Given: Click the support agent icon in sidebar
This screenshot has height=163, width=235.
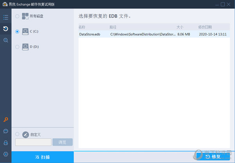Looking at the screenshot, I should click(6, 143).
